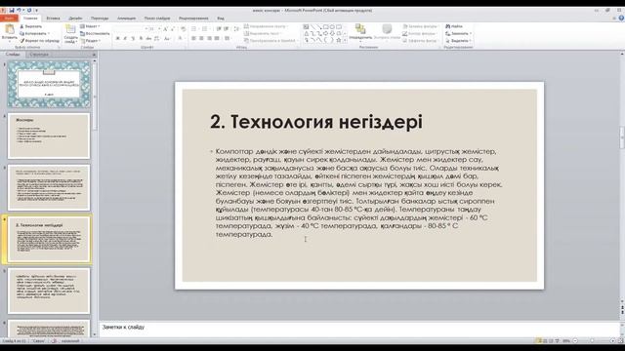Click the Вставить paste clipboard icon
Screen dimensions: 625x351
9,29
